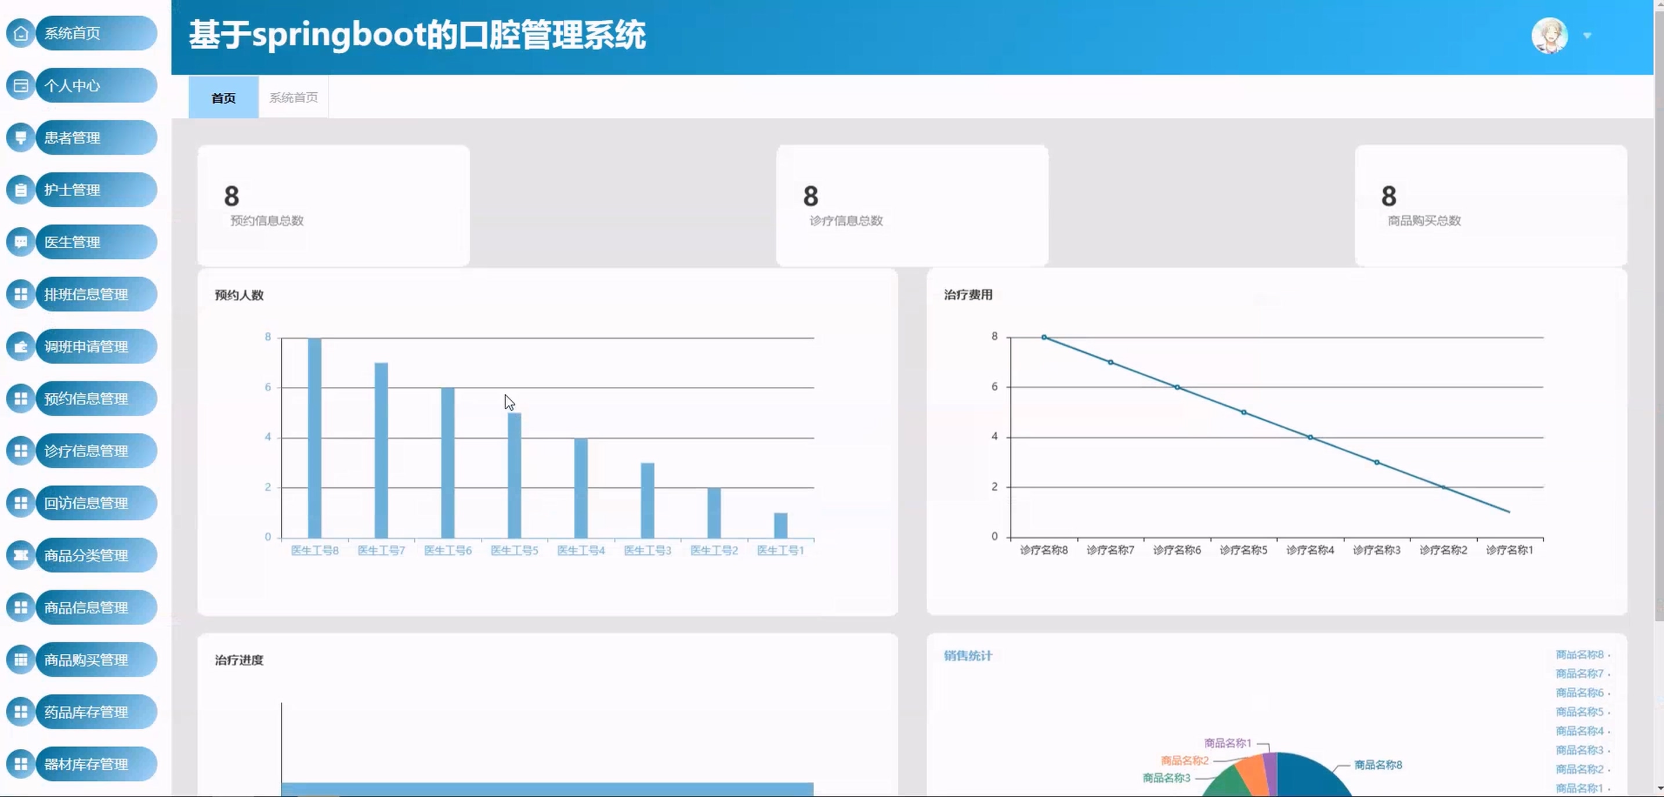Open the user dropdown arrow beside avatar

coord(1586,36)
